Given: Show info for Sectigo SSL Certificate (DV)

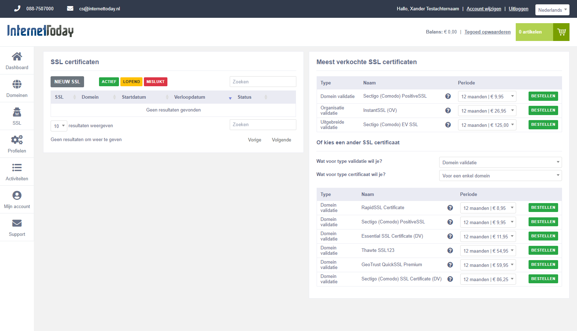Looking at the screenshot, I should (x=450, y=279).
